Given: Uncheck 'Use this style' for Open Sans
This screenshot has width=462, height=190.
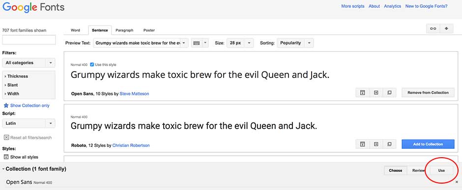Looking at the screenshot, I should pyautogui.click(x=92, y=65).
